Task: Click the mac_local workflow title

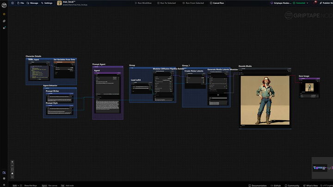Action: point(69,2)
